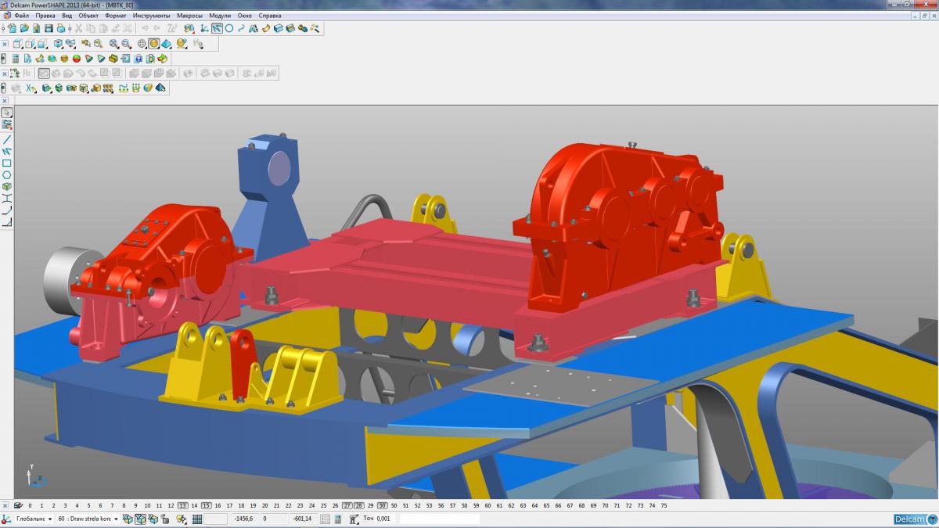Click the tolerance field showing 0,001
Image resolution: width=939 pixels, height=528 pixels.
click(383, 519)
